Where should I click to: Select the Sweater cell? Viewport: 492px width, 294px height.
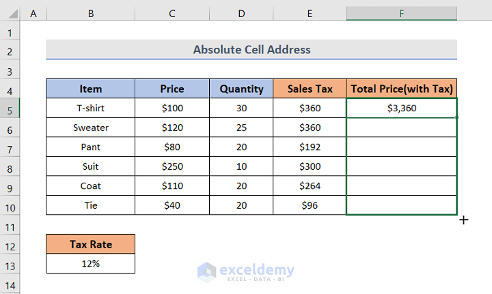[x=90, y=128]
